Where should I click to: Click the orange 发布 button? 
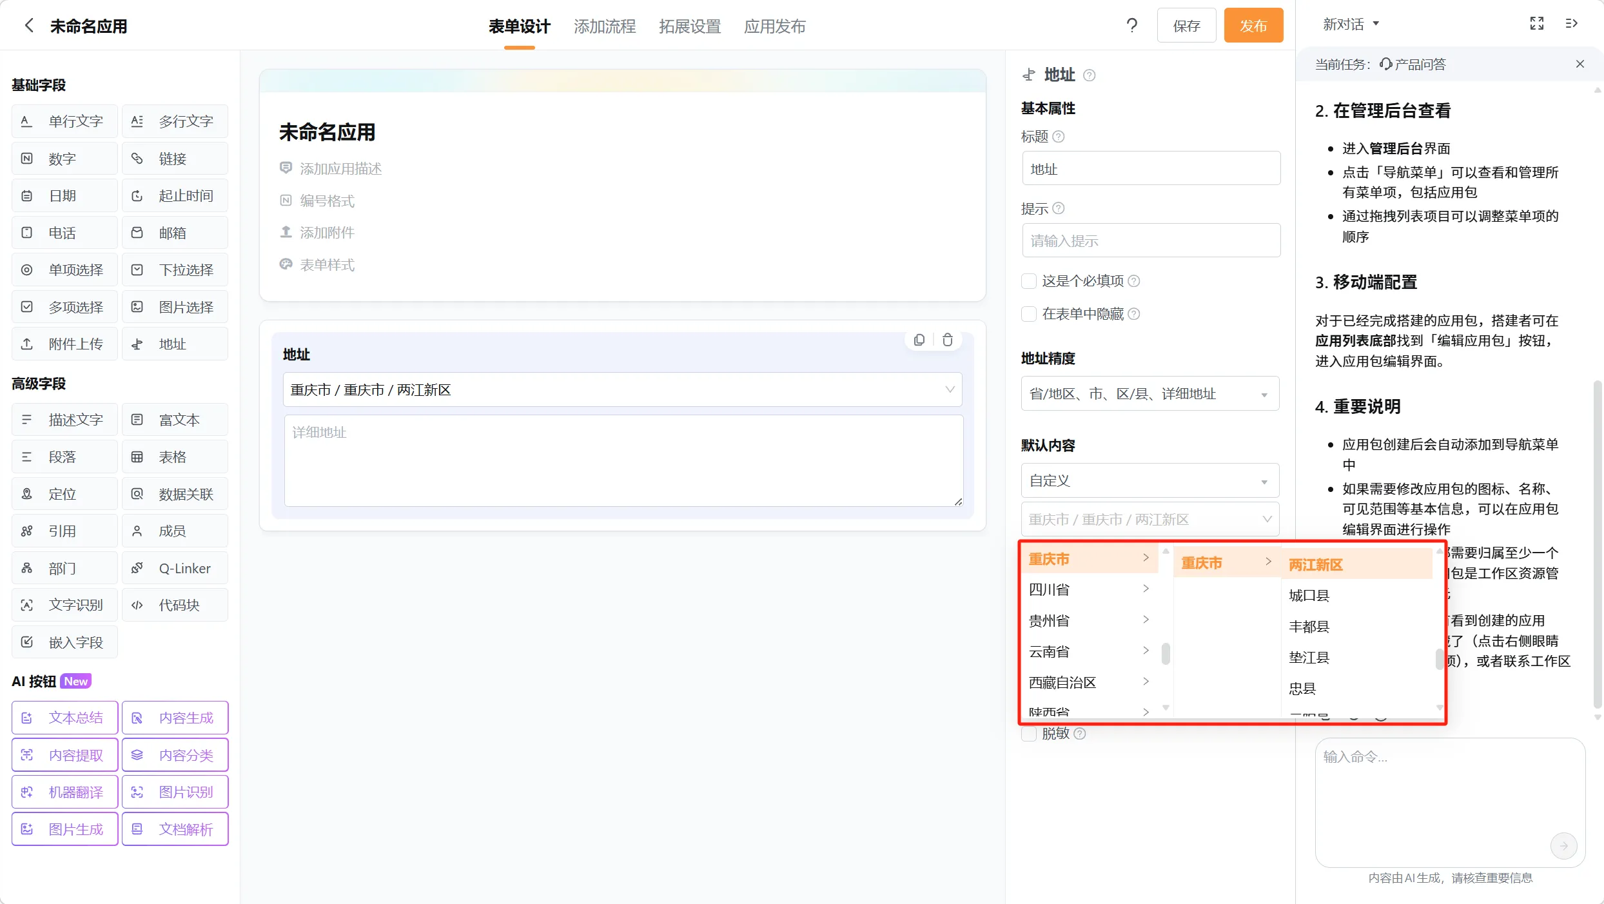pyautogui.click(x=1253, y=26)
